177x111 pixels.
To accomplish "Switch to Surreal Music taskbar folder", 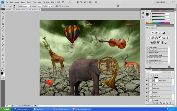I will pyautogui.click(x=42, y=109).
